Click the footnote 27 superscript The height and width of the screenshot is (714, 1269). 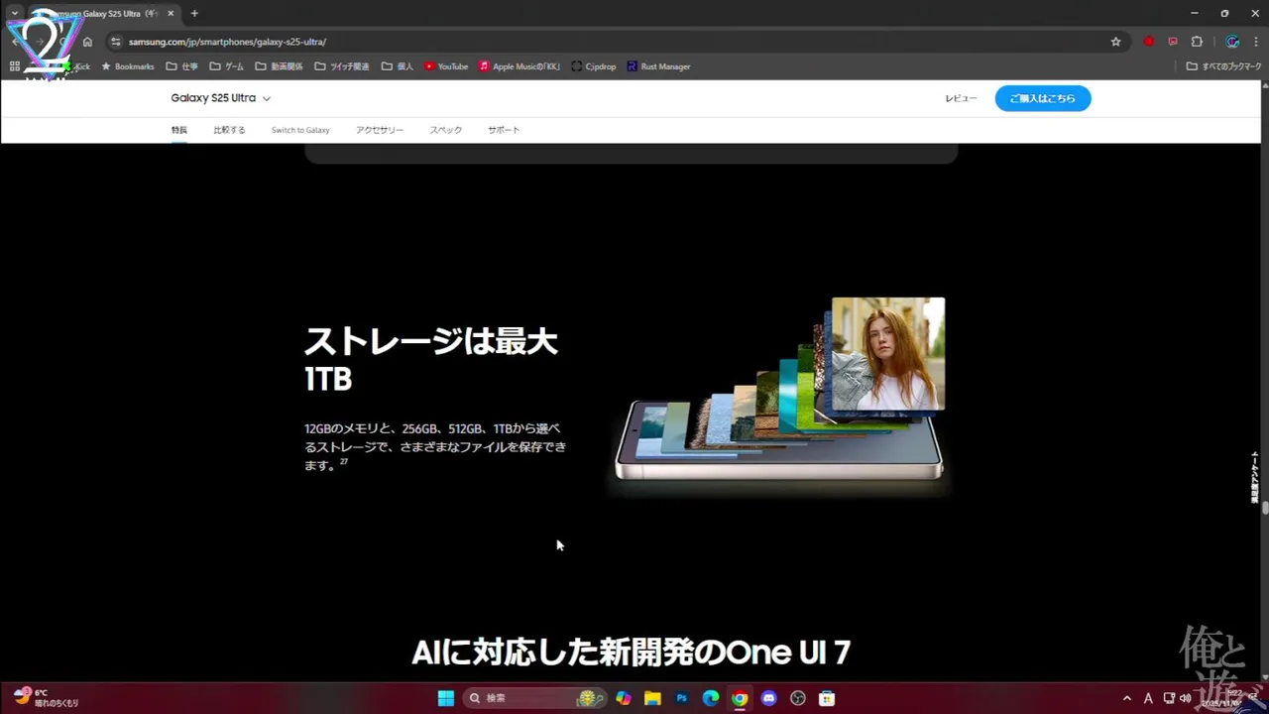click(x=344, y=462)
